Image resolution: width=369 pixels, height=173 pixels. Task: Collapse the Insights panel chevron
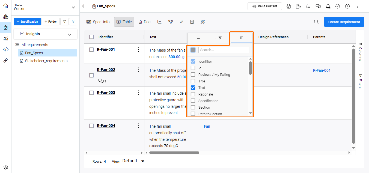tap(70, 34)
